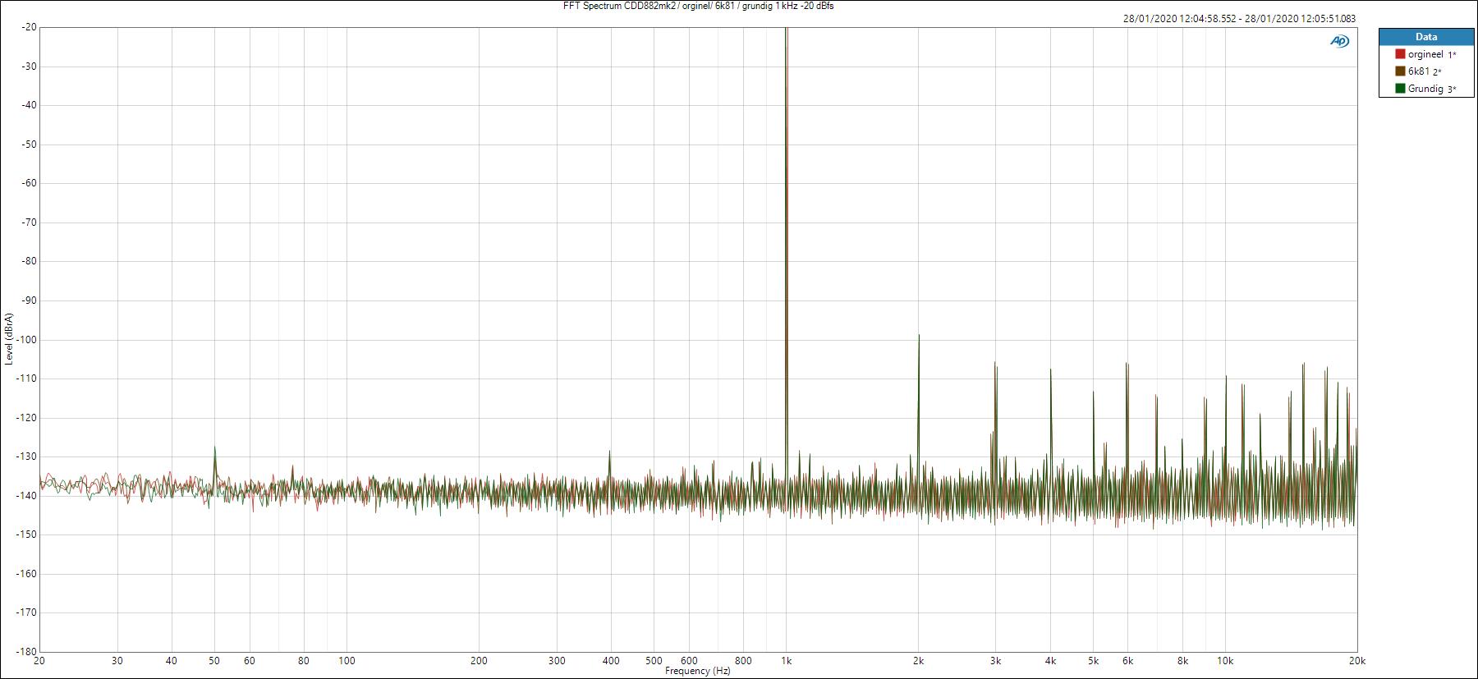Viewport: 1478px width, 679px height.
Task: Click the -180 tick on the level axis
Action: 27,651
